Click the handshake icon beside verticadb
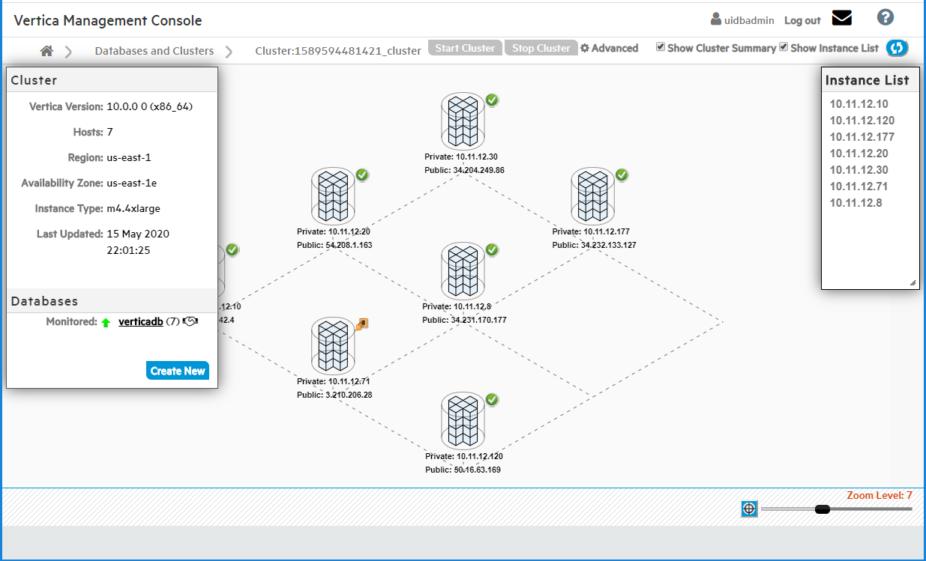 (190, 321)
